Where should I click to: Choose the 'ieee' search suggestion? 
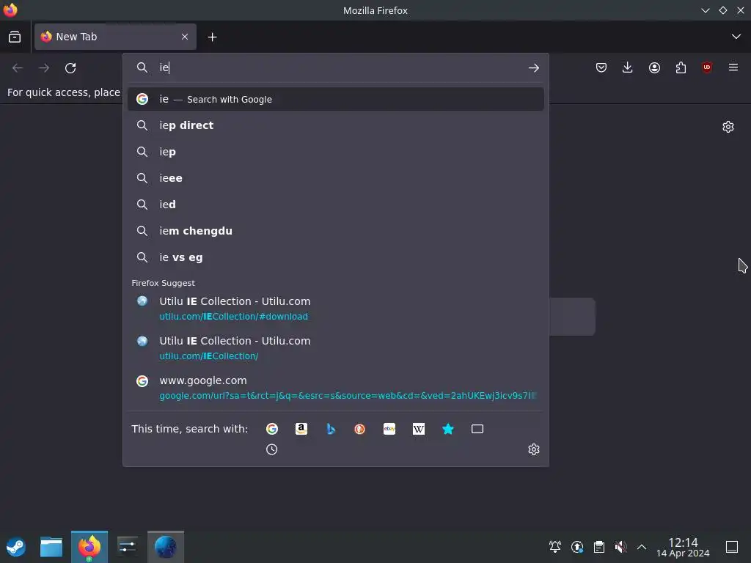[x=336, y=178]
